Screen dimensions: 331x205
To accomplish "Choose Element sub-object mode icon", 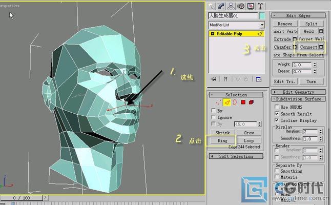I will click(251, 102).
